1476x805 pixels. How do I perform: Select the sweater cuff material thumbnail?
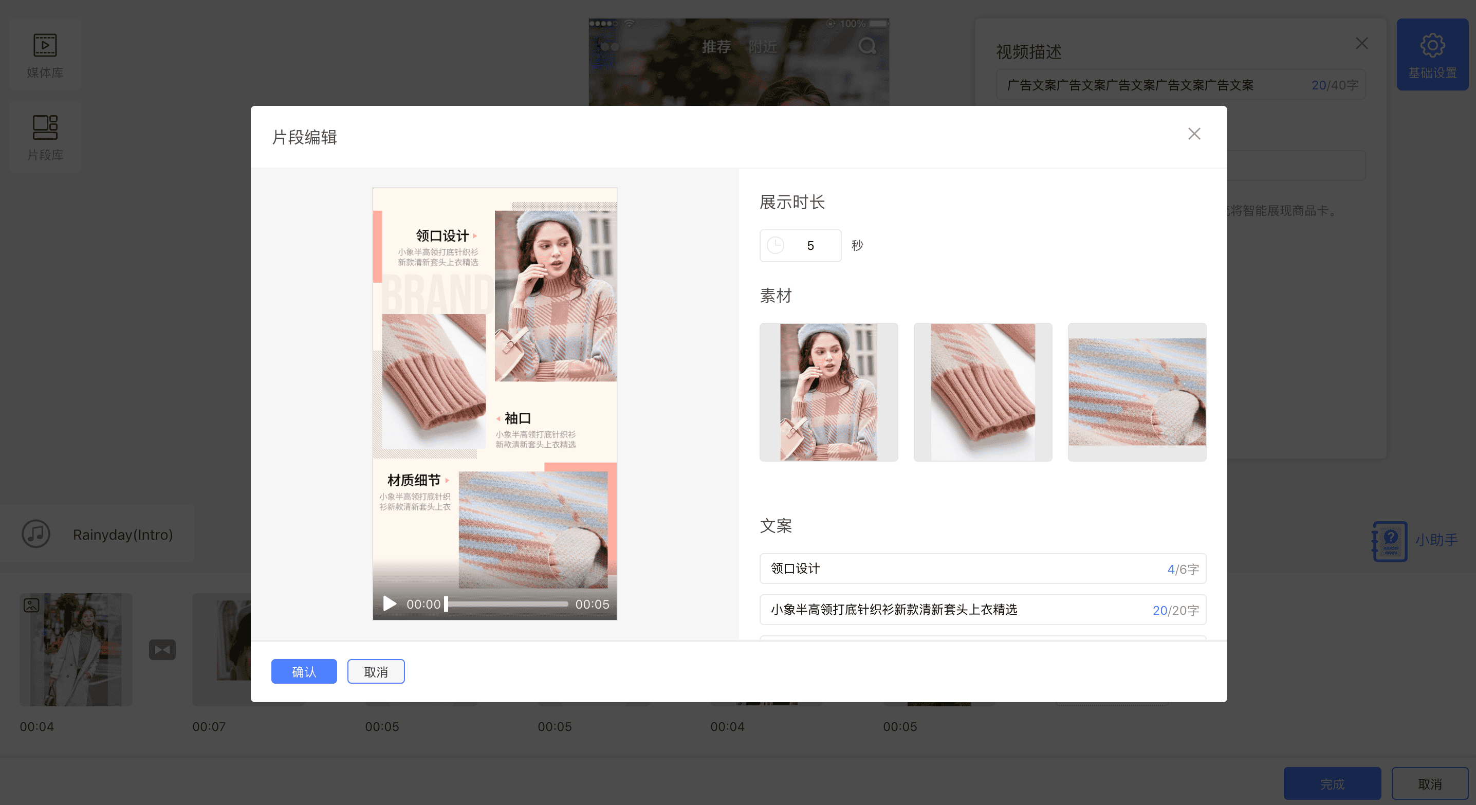(x=983, y=392)
